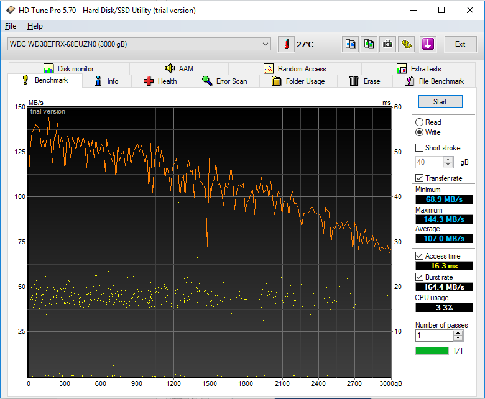This screenshot has width=485, height=399.
Task: Open the Health tab
Action: [160, 81]
